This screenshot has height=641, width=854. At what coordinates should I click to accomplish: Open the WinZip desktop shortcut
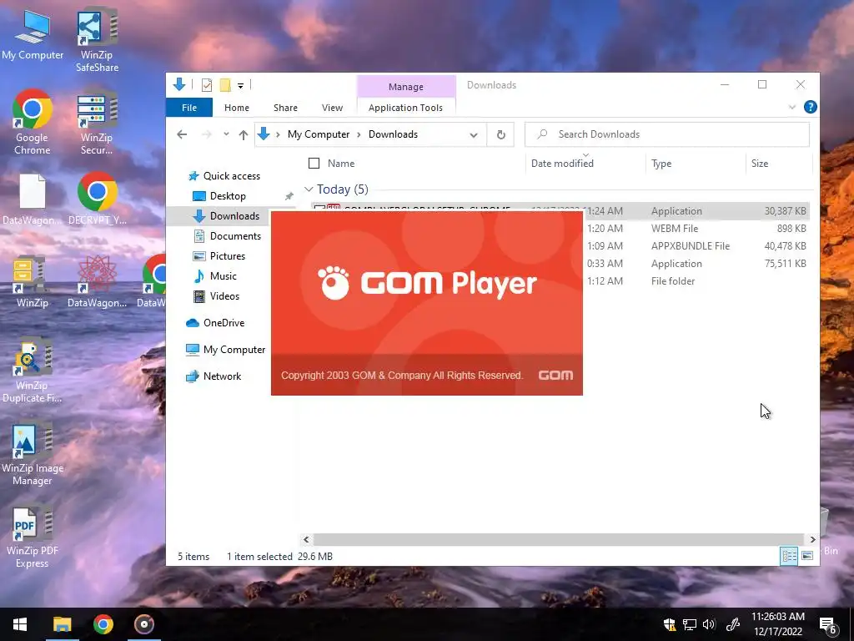tap(33, 282)
